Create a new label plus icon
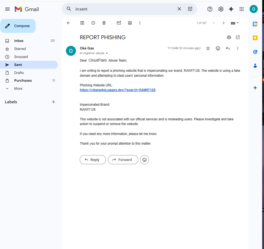Image resolution: width=264 pixels, height=249 pixels. click(x=53, y=102)
